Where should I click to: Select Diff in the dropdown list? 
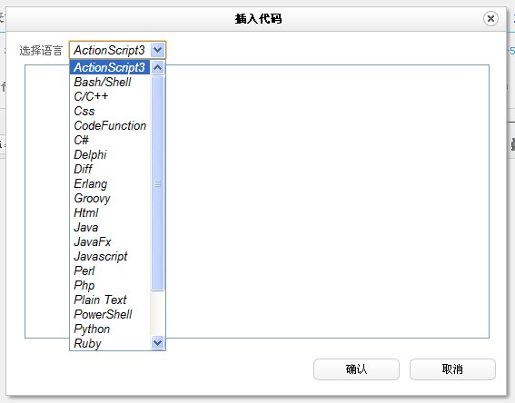click(x=110, y=169)
